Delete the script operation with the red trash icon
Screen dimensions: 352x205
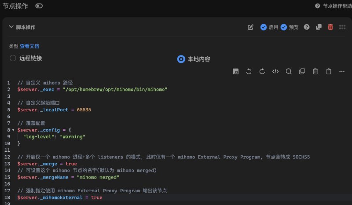coord(330,27)
